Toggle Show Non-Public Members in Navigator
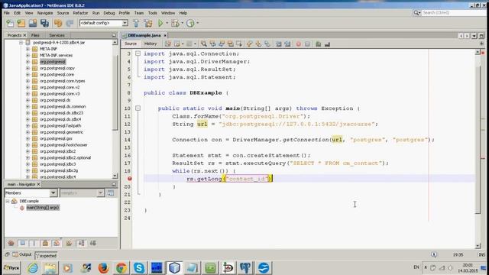The image size is (489, 275). (45, 243)
